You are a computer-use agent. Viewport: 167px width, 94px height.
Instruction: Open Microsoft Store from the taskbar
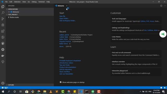tap(27, 92)
